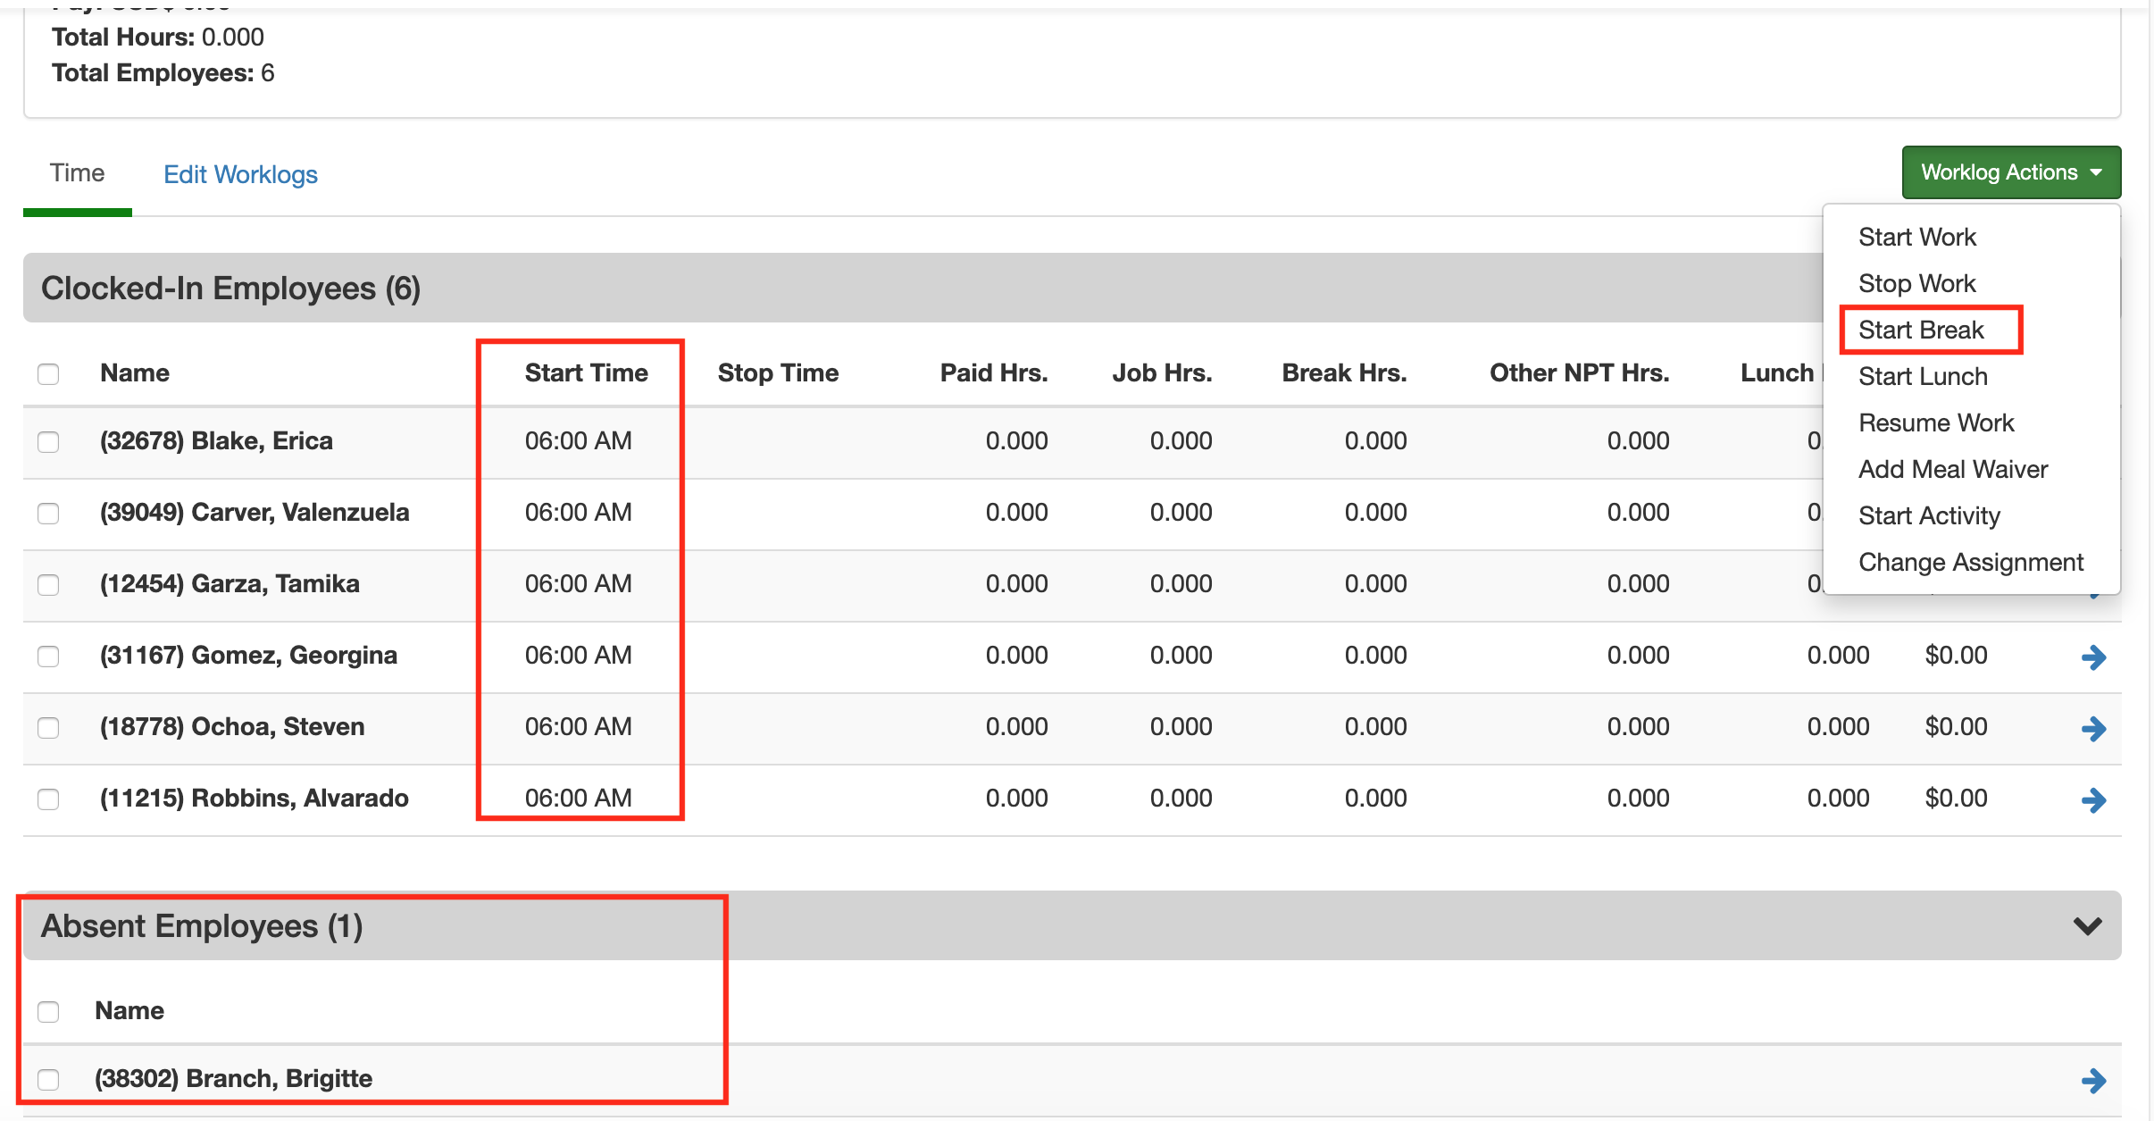Collapse the Absent Employees section chevron

tap(2086, 926)
